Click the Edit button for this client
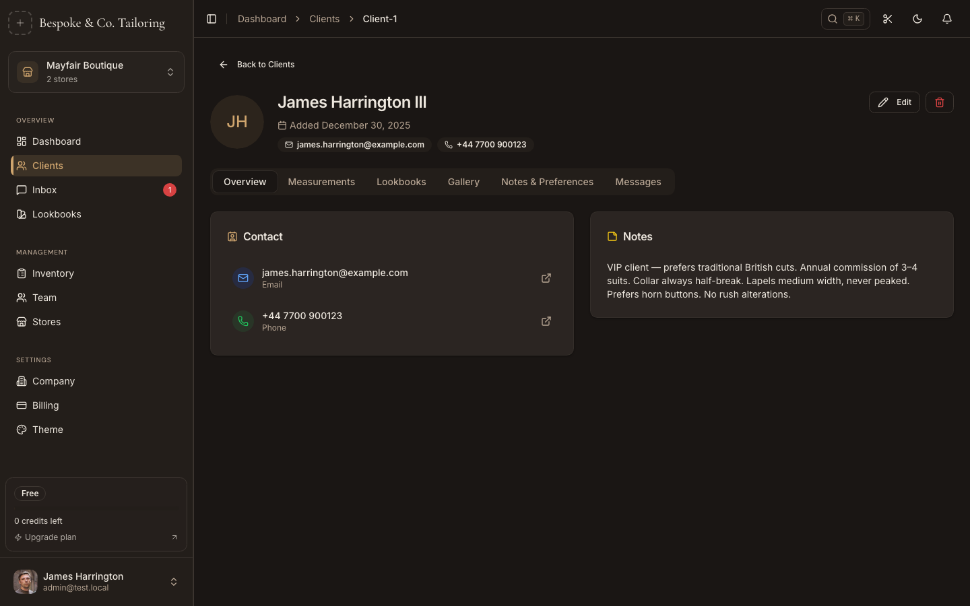The image size is (970, 606). pyautogui.click(x=894, y=102)
